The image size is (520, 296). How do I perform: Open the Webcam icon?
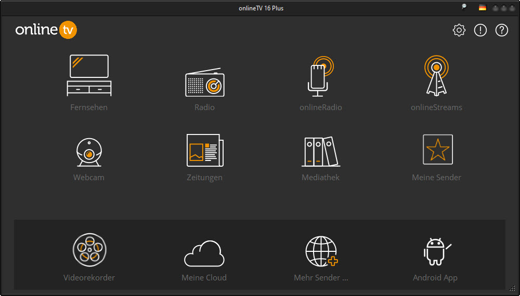pos(89,152)
